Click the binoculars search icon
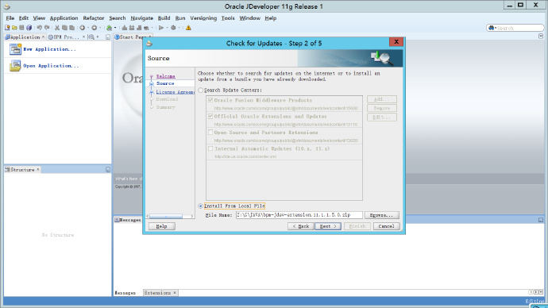 (492, 28)
